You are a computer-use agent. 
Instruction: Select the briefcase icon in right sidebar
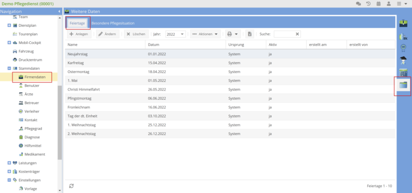click(x=403, y=24)
